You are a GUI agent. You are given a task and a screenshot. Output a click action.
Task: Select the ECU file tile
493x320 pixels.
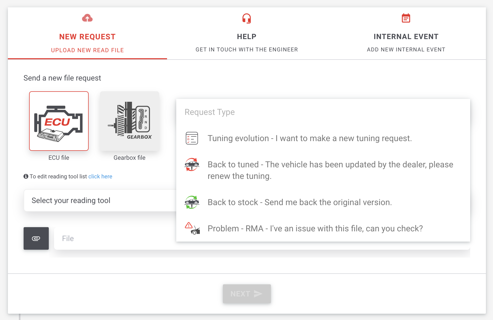coord(59,121)
